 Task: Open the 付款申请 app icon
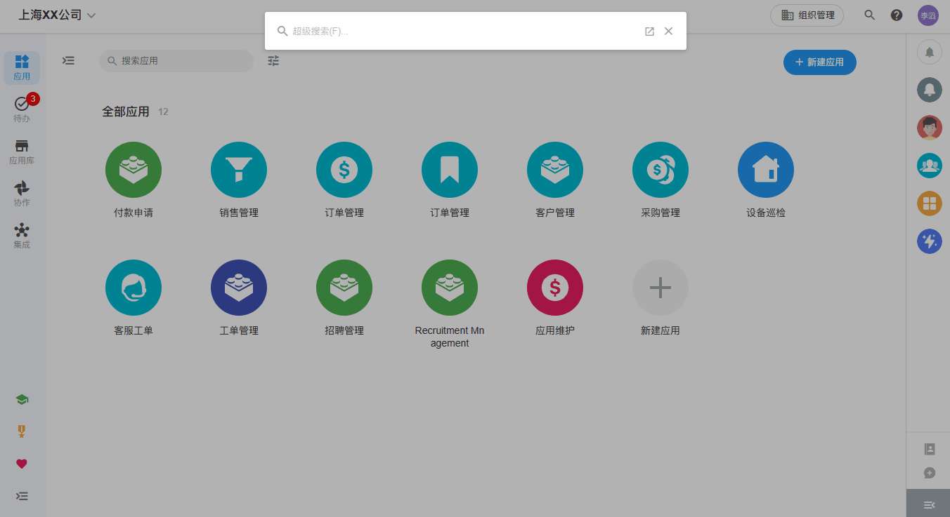(134, 170)
